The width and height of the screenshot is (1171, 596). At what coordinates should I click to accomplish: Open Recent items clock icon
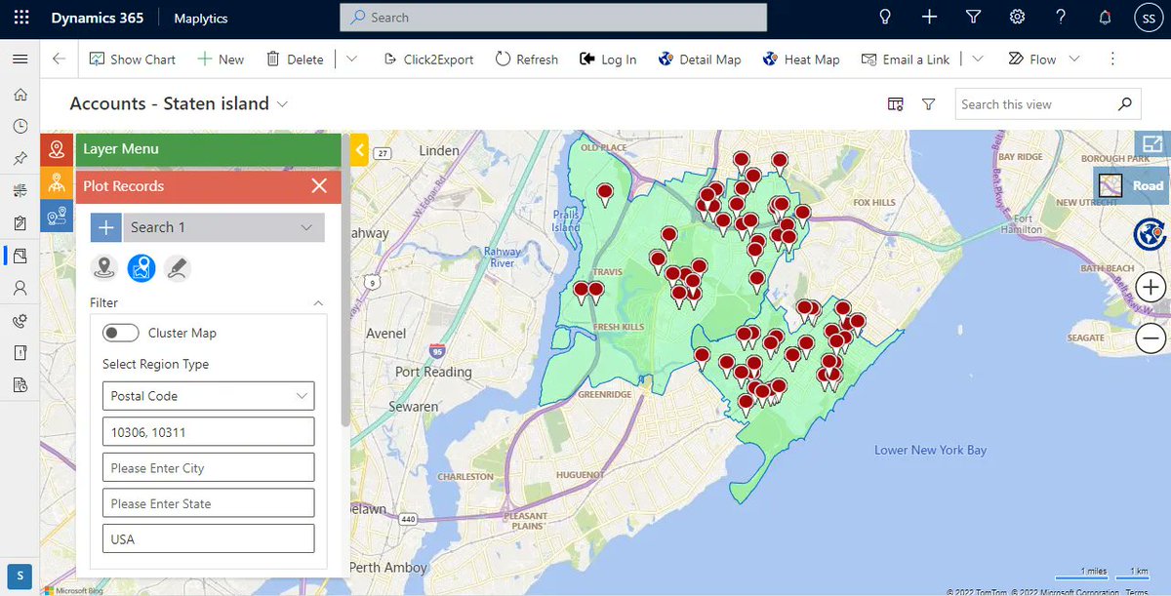tap(20, 127)
